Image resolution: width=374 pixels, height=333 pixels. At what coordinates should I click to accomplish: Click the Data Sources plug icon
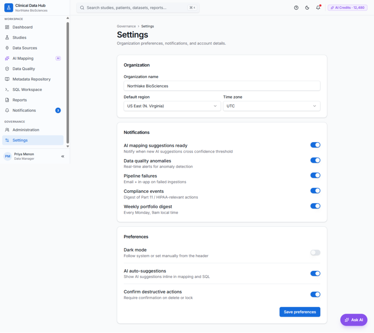point(7,48)
